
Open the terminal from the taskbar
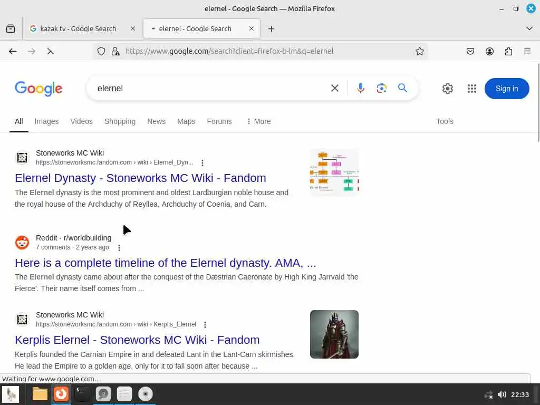pyautogui.click(x=82, y=394)
